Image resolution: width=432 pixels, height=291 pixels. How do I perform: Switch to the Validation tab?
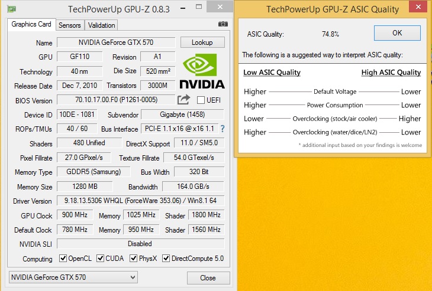[x=101, y=25]
